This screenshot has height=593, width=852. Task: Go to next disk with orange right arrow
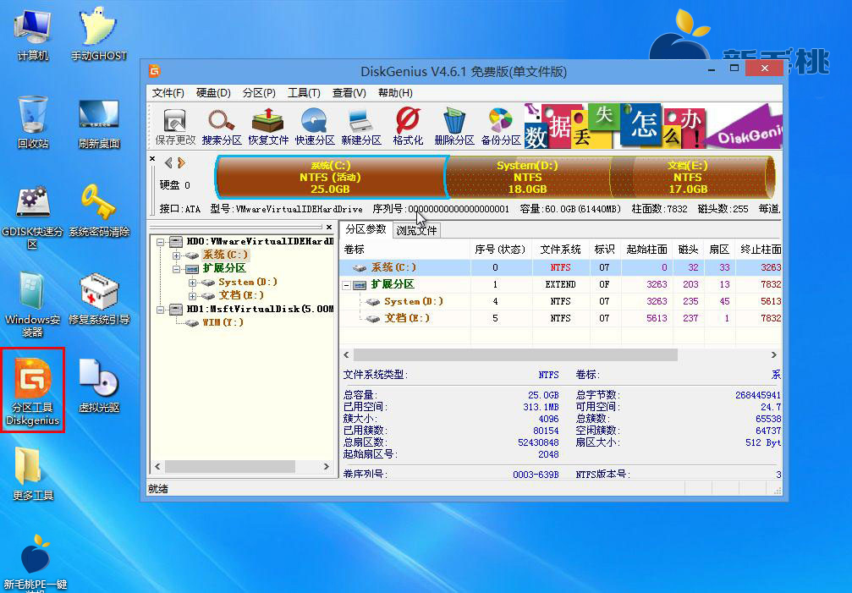pos(182,162)
